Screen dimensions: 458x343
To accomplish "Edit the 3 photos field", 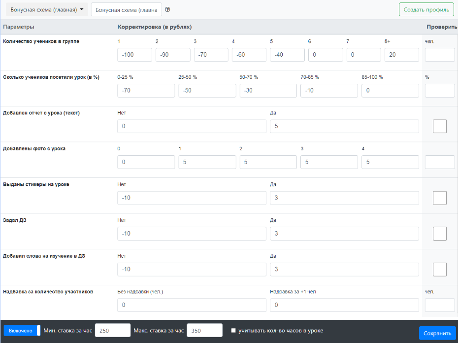I will [x=329, y=162].
